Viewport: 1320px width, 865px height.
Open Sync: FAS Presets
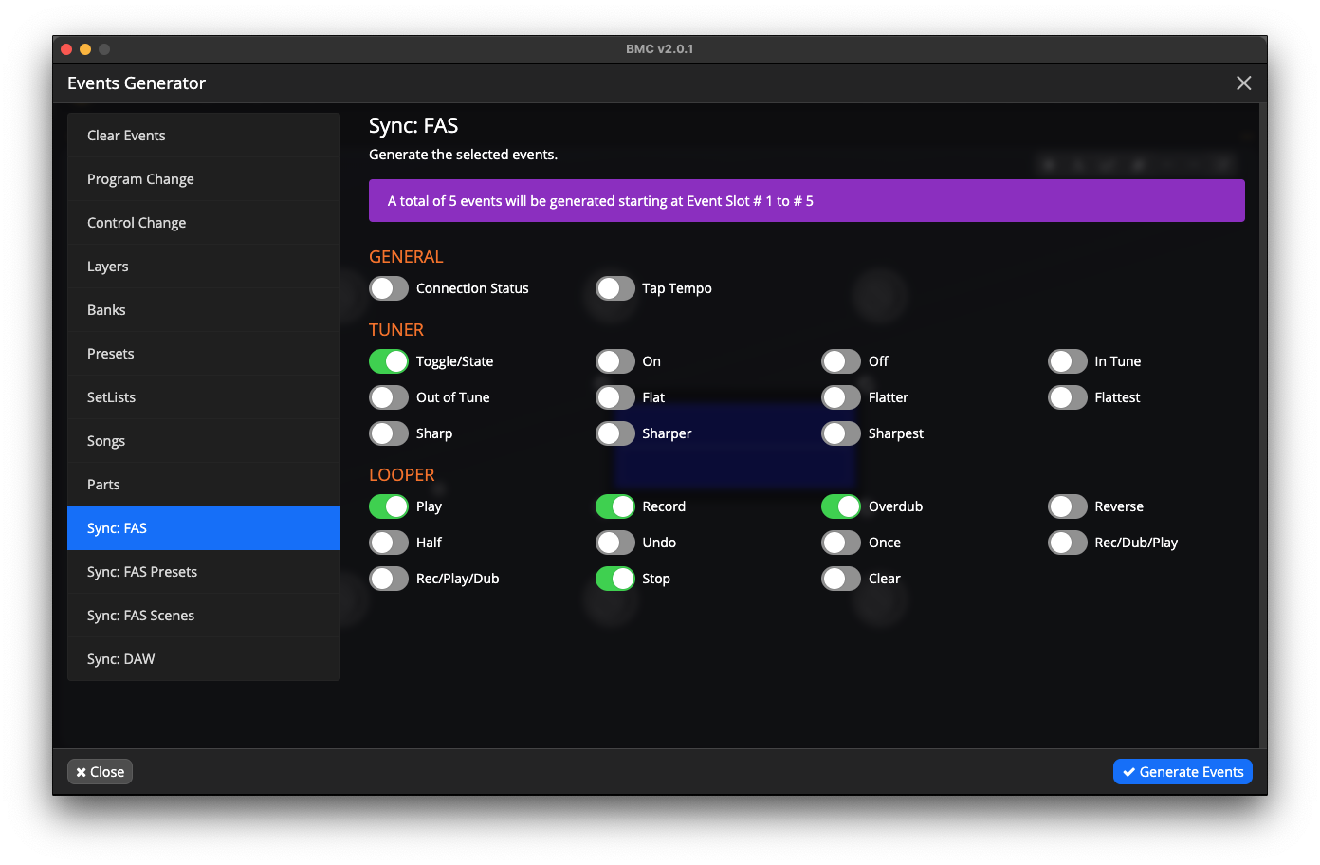point(204,572)
